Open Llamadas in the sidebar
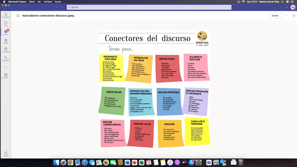Screen dimensions: 297x167 (x=6, y=58)
